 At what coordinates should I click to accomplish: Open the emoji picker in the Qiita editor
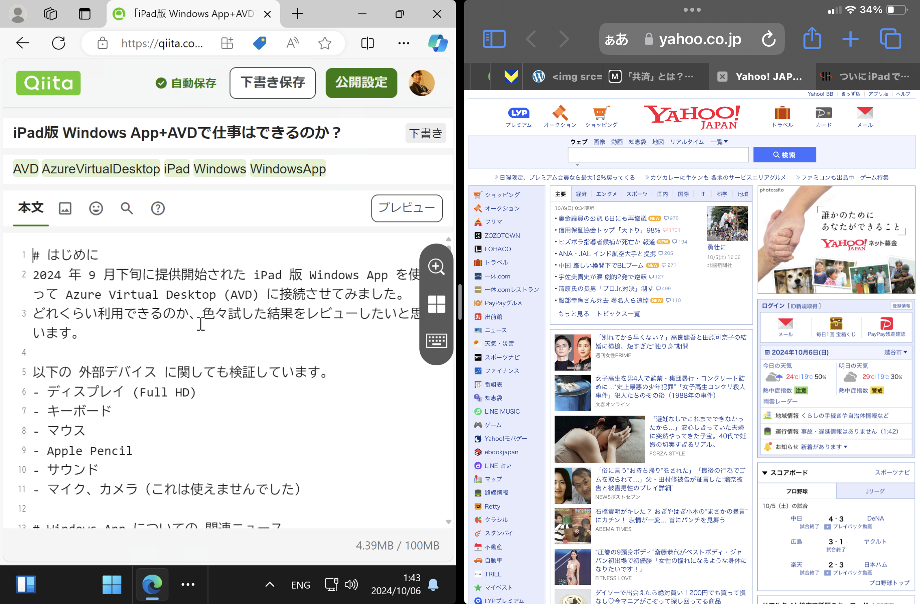coord(96,208)
